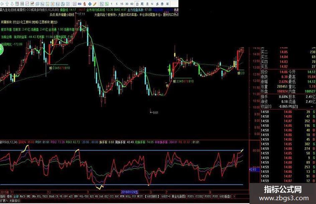Image resolution: width=316 pixels, height=204 pixels.
Task: Click the blue four-way move arrows icon
Action: pos(90,4)
